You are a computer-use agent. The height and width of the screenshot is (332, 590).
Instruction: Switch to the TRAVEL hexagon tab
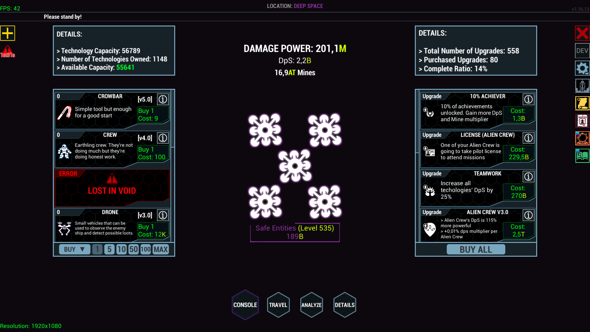[278, 305]
